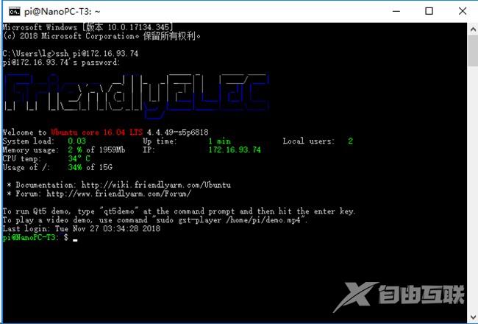Viewport: 478px width, 324px height.
Task: Close the pi@NanoPC-T3 window
Action: point(462,11)
